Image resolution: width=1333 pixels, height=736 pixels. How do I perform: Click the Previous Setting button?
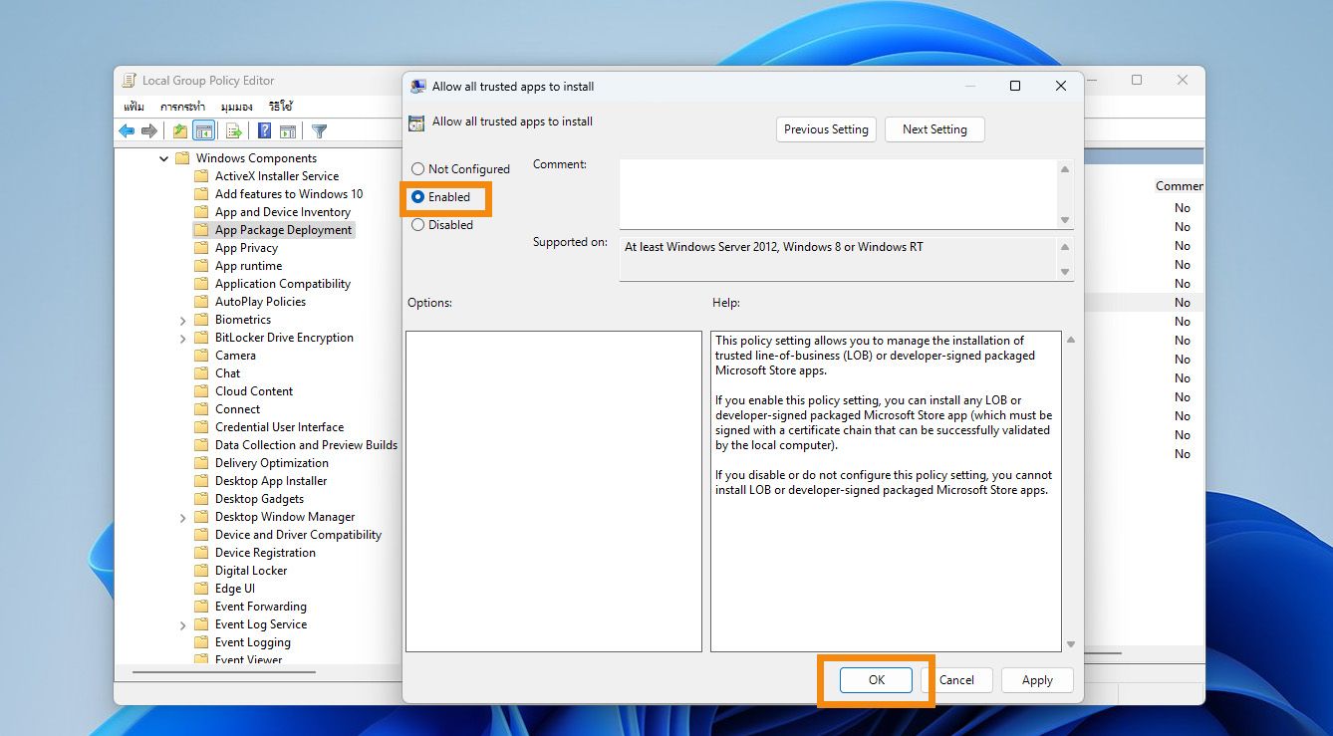tap(826, 129)
